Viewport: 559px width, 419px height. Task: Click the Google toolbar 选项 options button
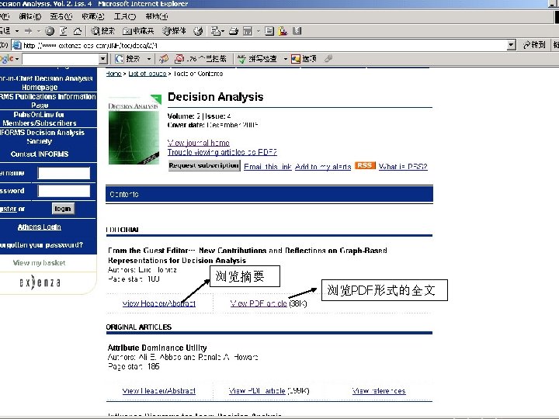click(x=304, y=59)
